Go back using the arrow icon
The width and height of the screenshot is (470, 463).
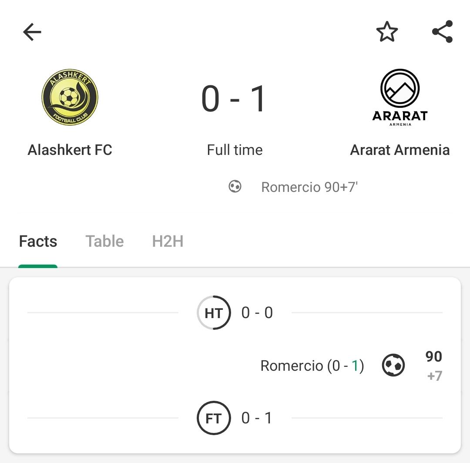click(32, 32)
